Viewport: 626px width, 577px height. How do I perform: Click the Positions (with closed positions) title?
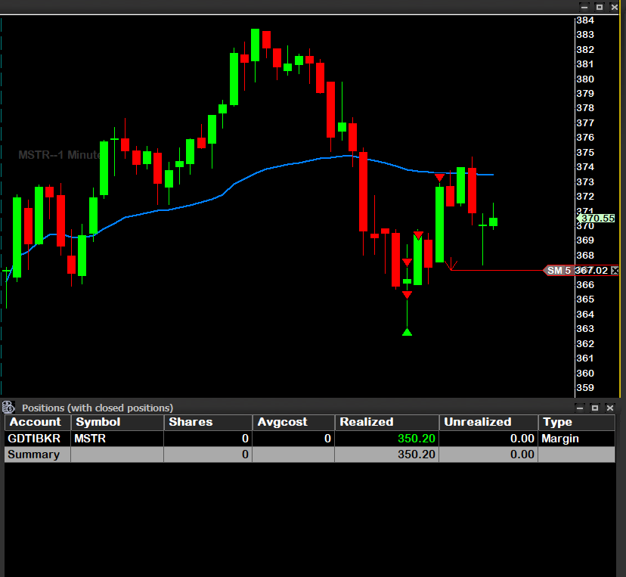[x=98, y=408]
